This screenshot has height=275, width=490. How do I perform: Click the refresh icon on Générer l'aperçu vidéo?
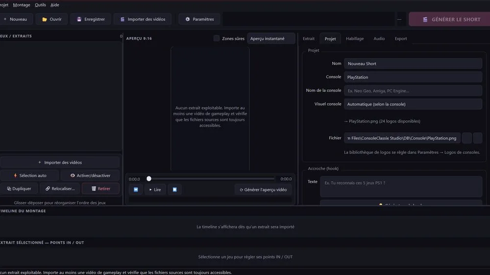point(241,190)
